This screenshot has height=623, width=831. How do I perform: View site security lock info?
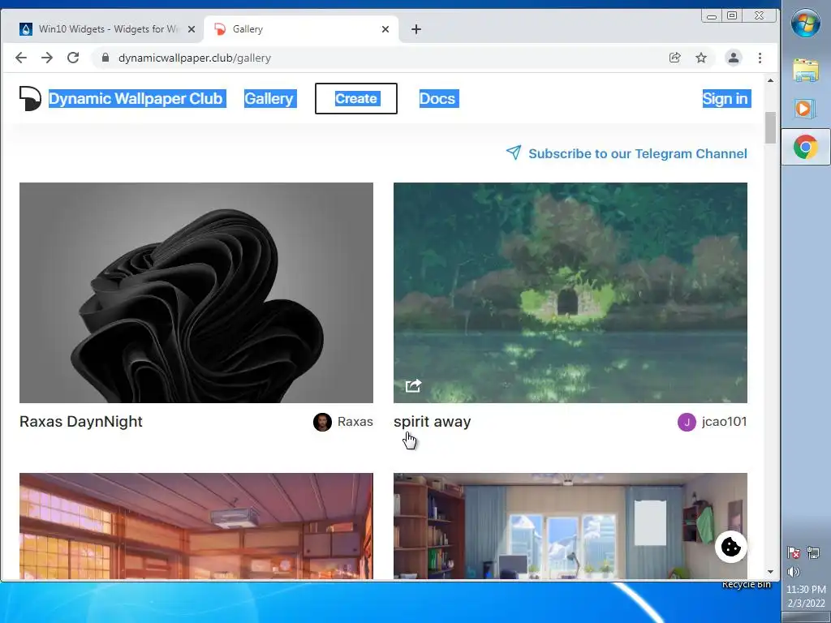[x=105, y=58]
